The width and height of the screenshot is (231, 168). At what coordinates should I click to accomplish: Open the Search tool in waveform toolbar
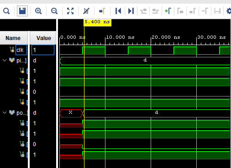coord(6,11)
